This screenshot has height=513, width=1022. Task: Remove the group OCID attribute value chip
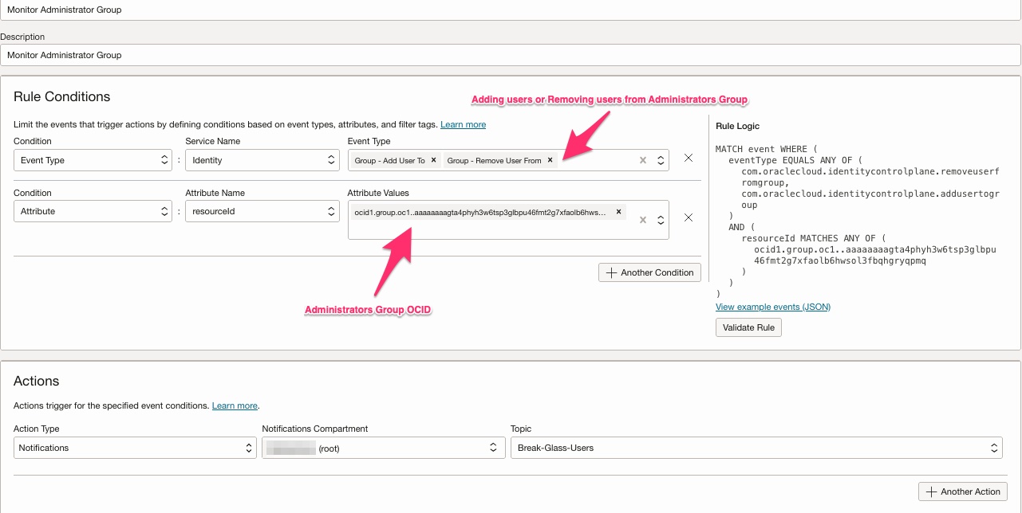click(x=618, y=212)
